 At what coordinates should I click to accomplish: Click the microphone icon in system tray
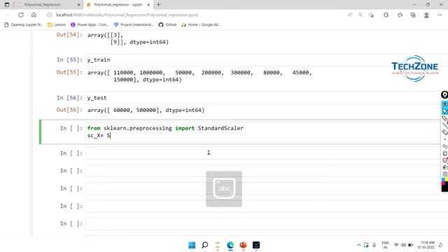pos(374,245)
